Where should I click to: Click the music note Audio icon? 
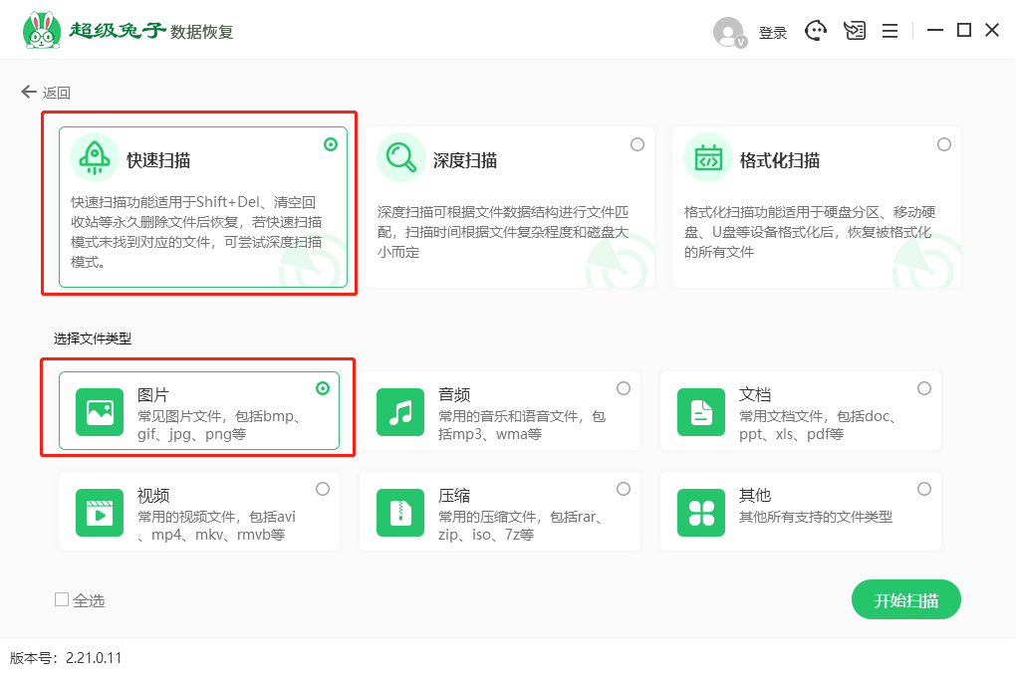[x=400, y=411]
